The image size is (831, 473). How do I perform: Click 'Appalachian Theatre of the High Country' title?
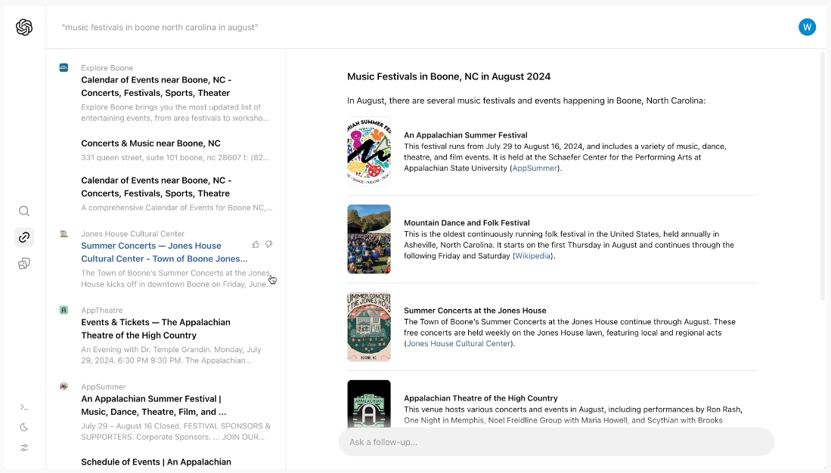coord(481,398)
